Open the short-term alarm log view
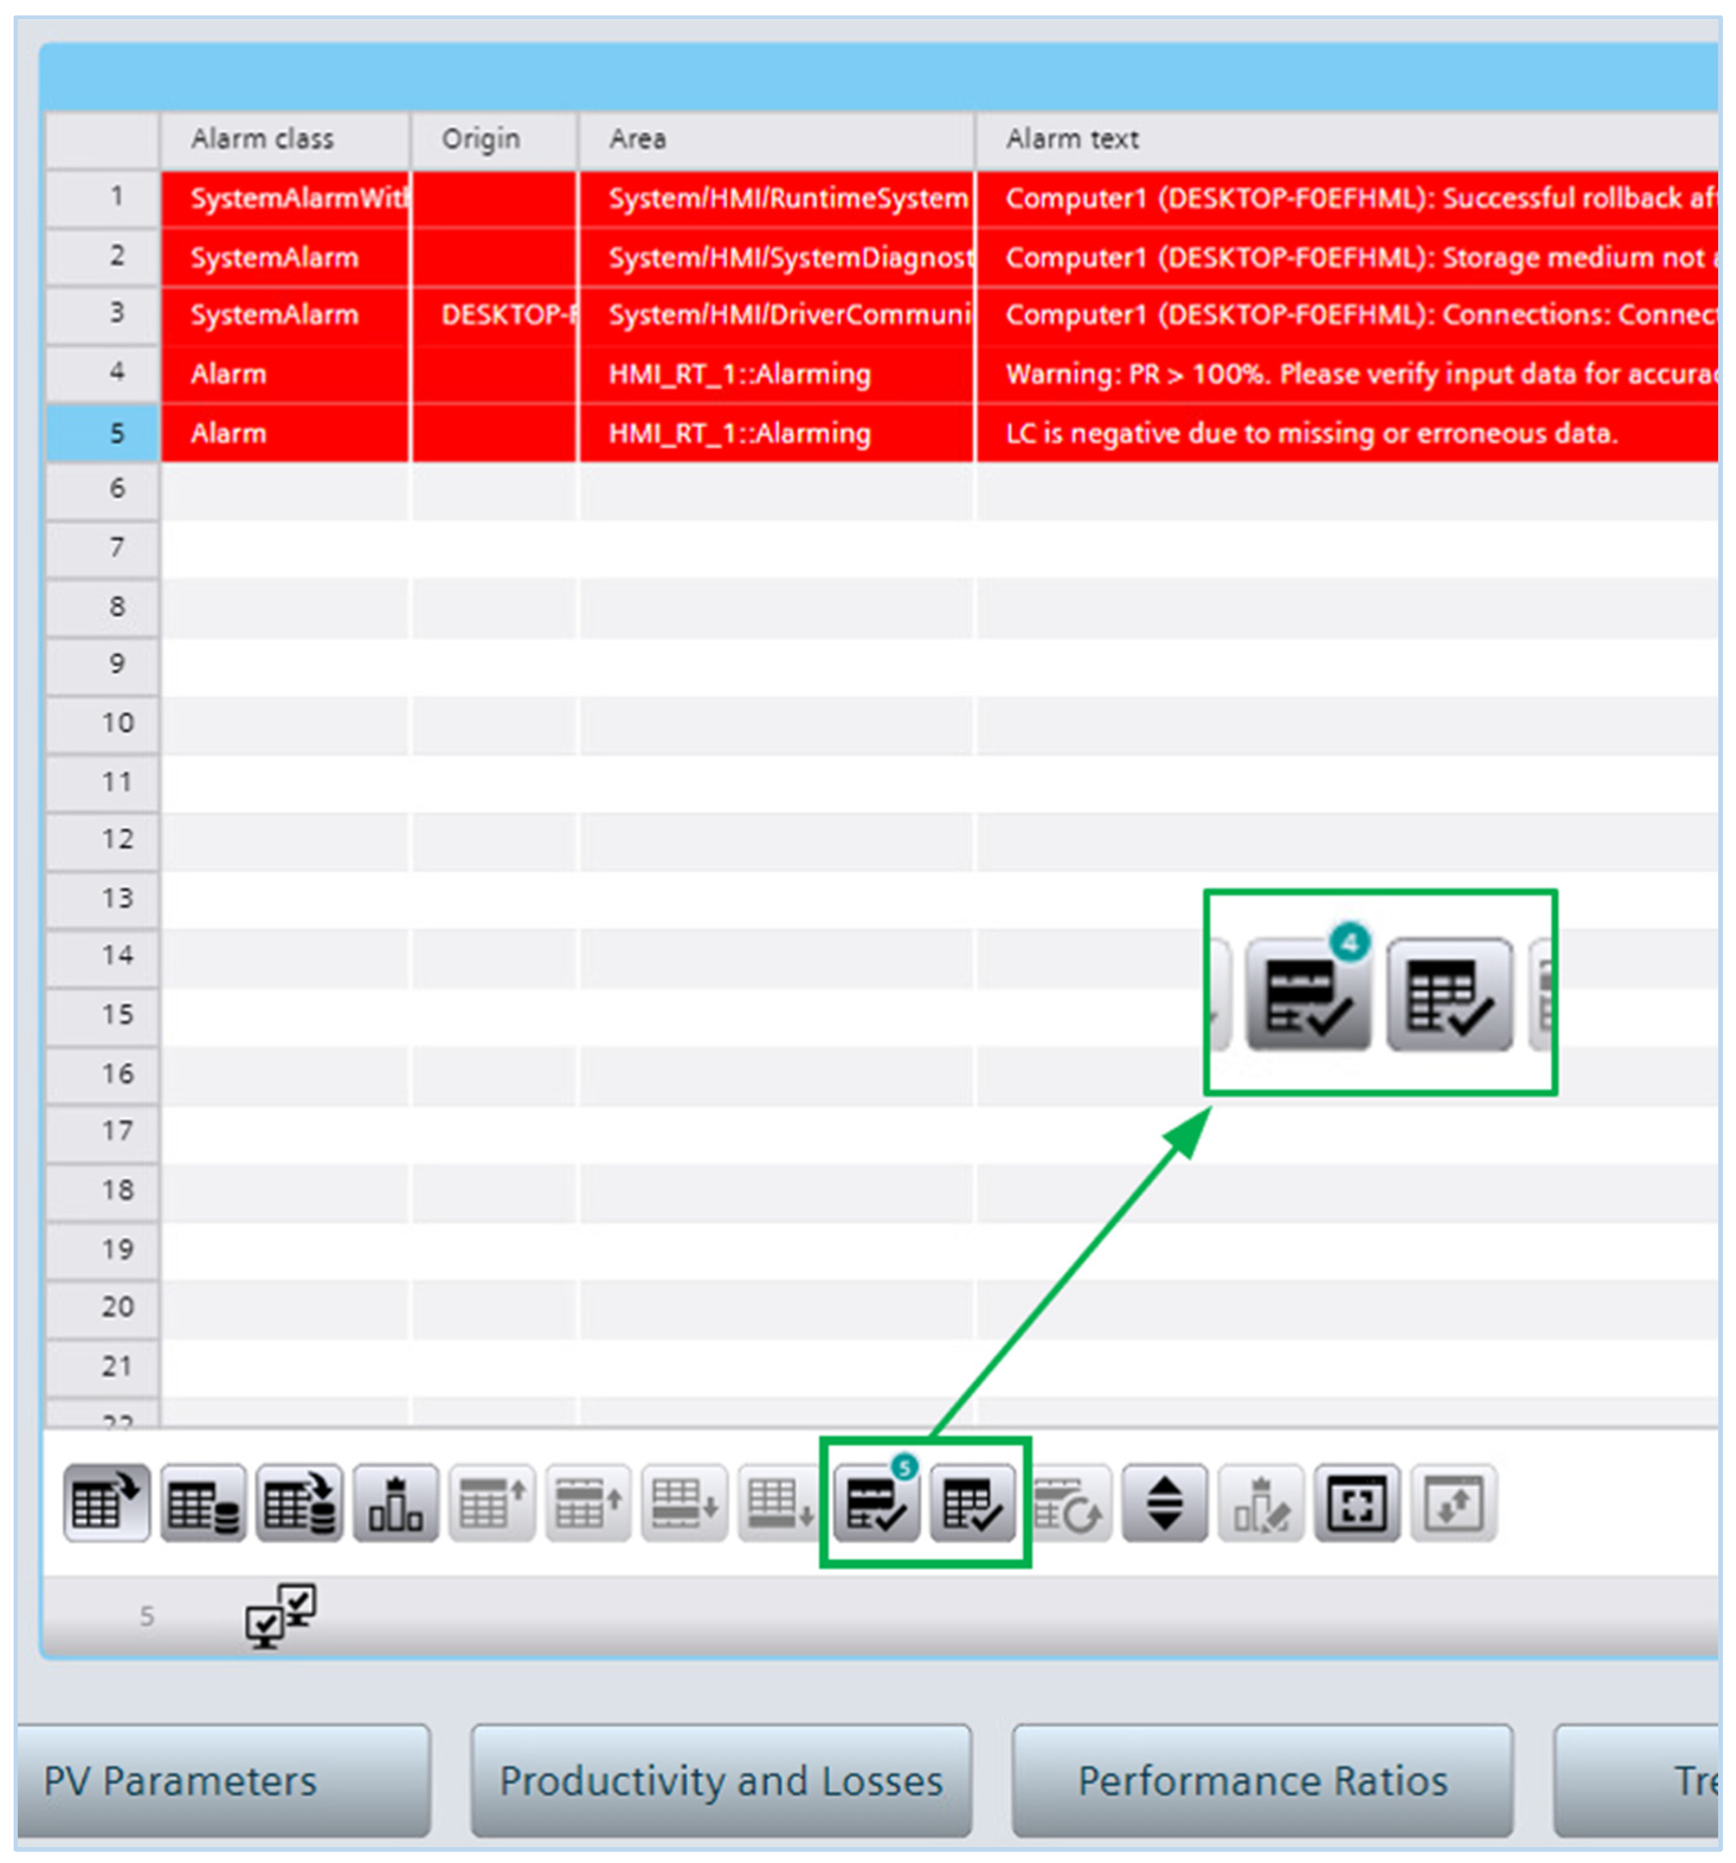Screen dimensions: 1736x1863 [x=202, y=1503]
